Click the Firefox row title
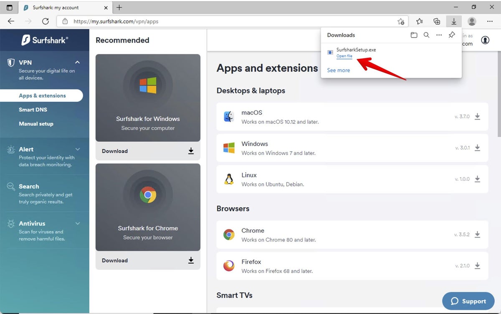This screenshot has height=314, width=501. click(251, 262)
